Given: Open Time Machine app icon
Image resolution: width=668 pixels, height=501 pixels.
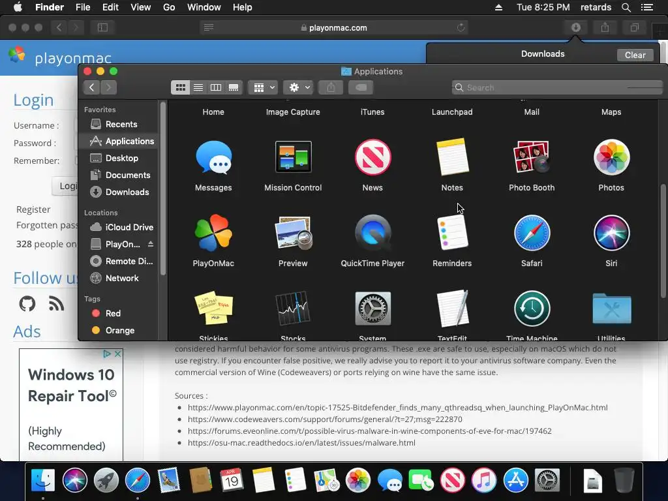Looking at the screenshot, I should pos(532,309).
